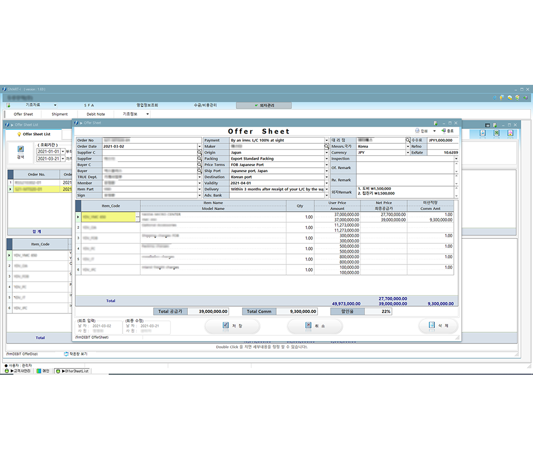Click the 삭제 delete button

tap(438, 325)
